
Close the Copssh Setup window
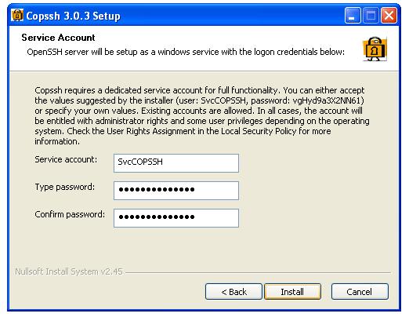pos(389,16)
